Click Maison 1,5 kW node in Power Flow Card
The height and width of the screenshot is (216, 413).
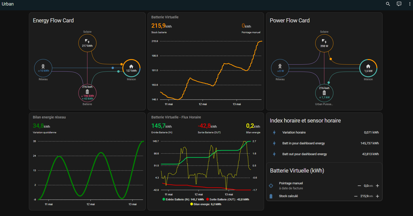click(x=368, y=68)
